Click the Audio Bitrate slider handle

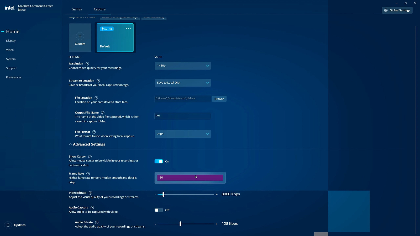point(180,224)
